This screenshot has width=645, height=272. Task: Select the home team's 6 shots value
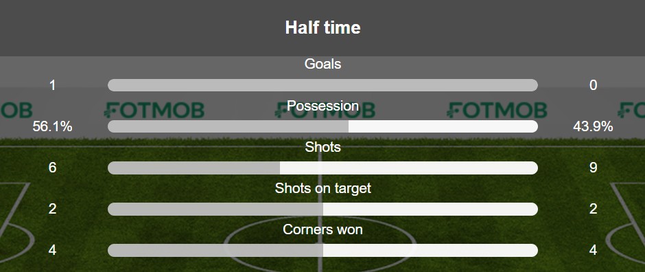tap(52, 168)
